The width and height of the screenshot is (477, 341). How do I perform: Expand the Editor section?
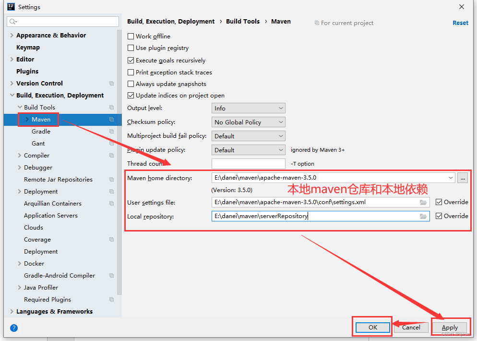[12, 60]
